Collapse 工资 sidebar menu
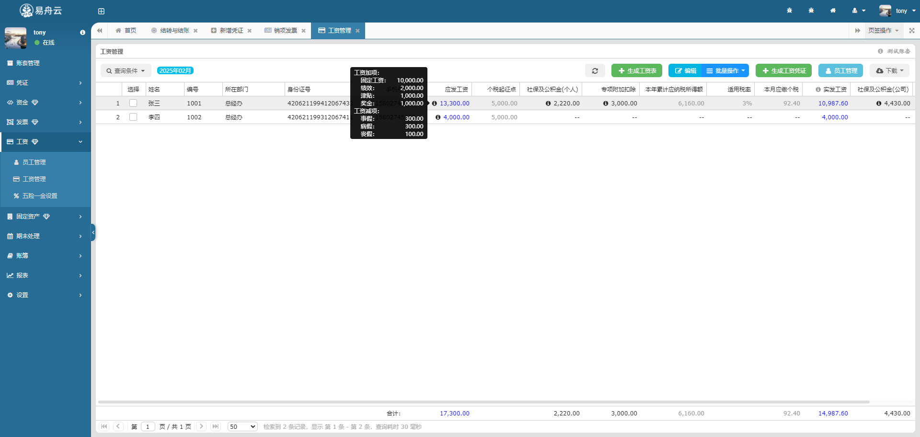The width and height of the screenshot is (920, 437). coord(46,142)
